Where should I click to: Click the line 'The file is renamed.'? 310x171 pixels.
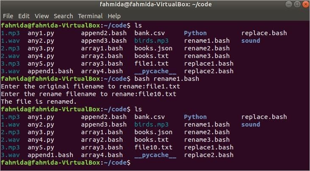click(x=39, y=102)
